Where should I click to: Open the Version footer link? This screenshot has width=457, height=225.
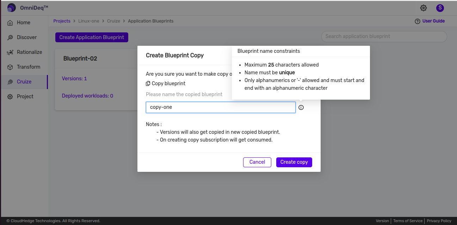(x=382, y=221)
